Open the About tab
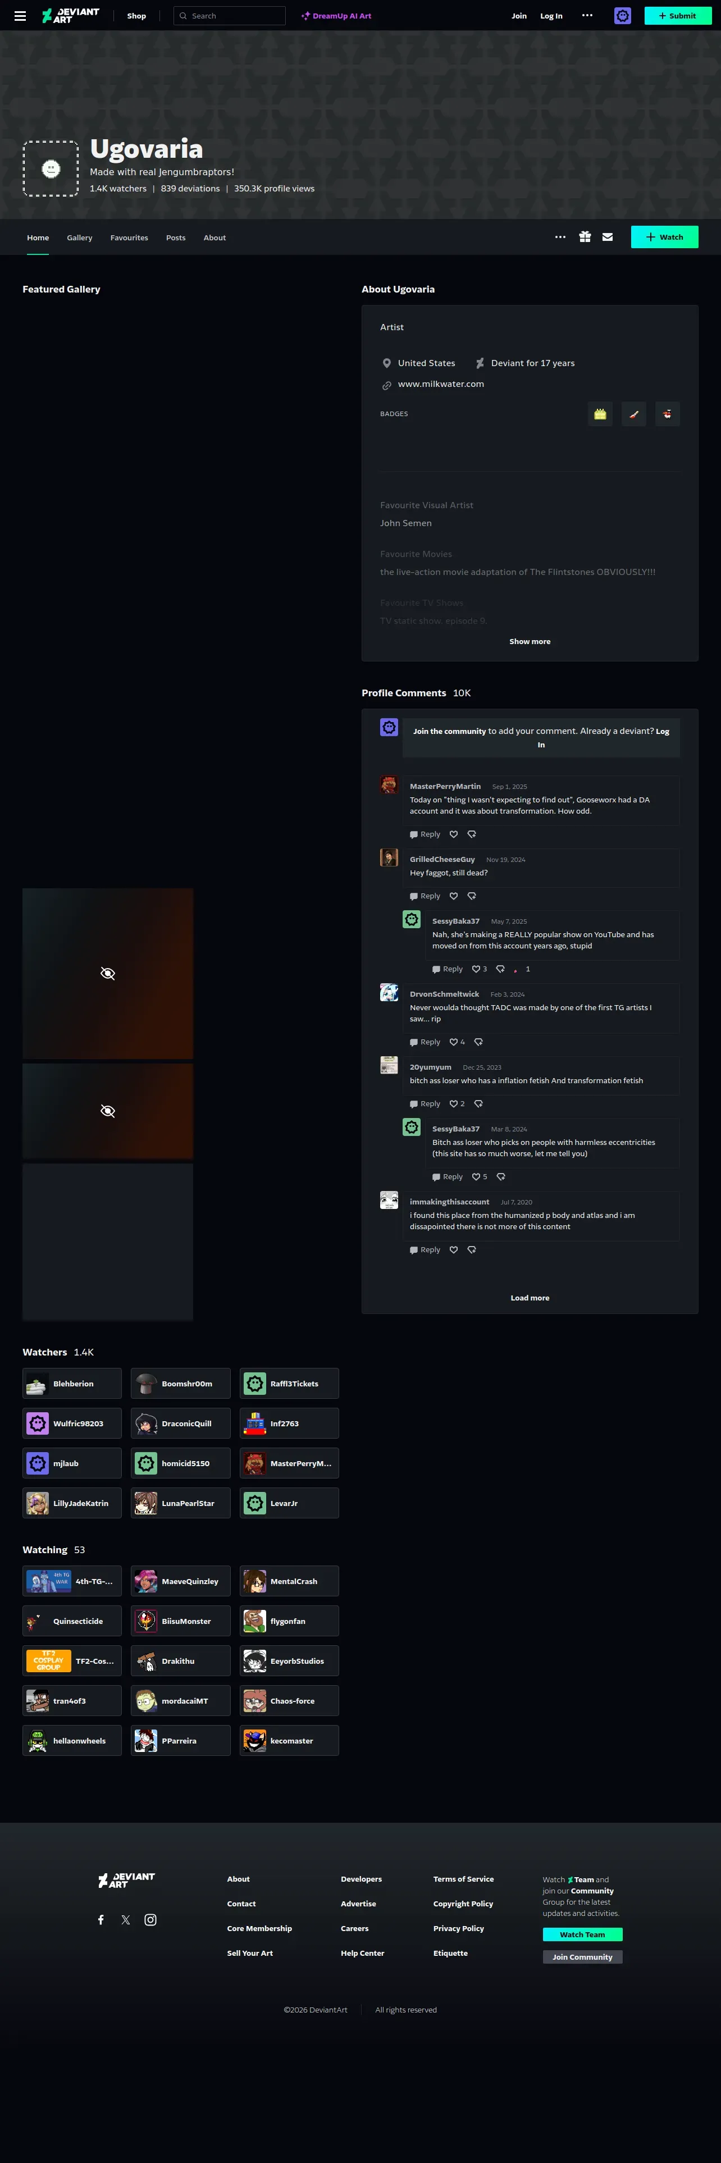The width and height of the screenshot is (721, 2163). coord(215,238)
